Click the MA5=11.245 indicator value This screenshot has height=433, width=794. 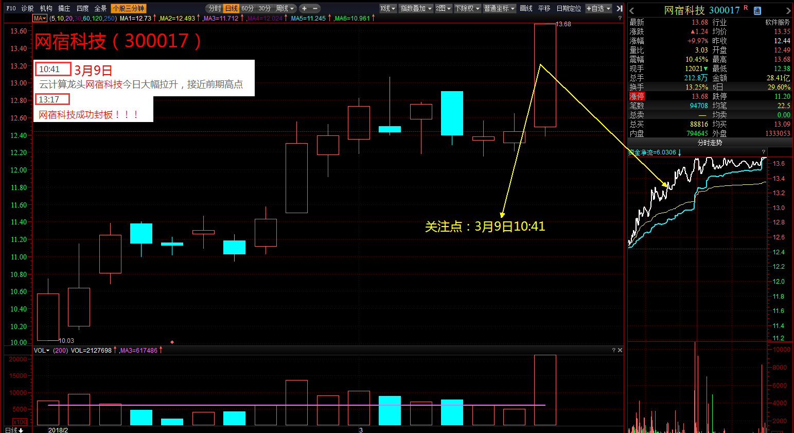coord(308,18)
